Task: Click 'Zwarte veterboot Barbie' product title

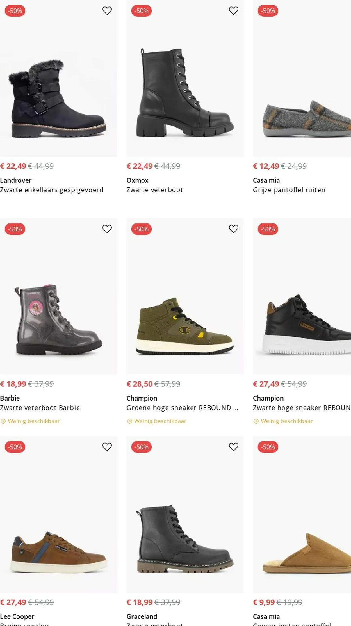Action: click(40, 408)
